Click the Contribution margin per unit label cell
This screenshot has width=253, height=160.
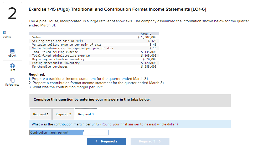click(56, 133)
